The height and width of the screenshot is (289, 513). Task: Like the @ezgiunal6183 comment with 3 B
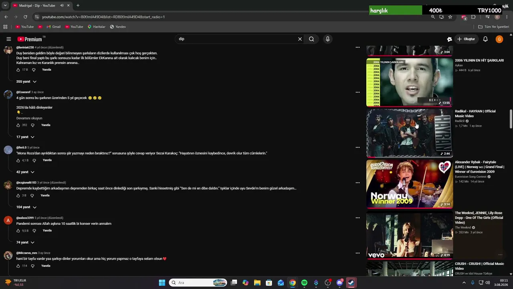click(18, 196)
